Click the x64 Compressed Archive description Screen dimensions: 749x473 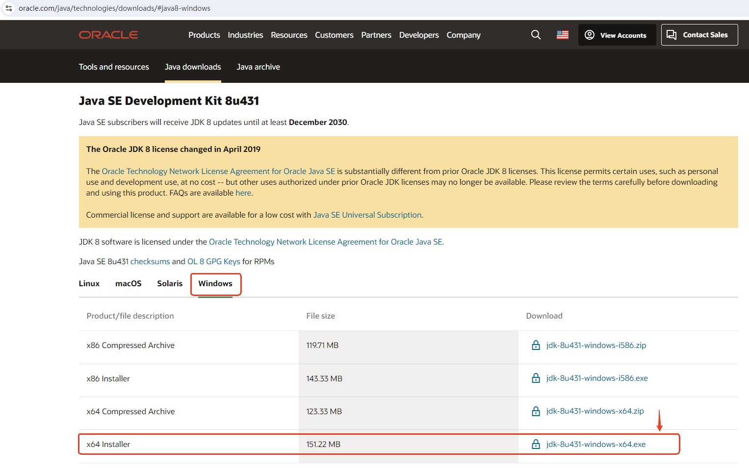(x=130, y=411)
